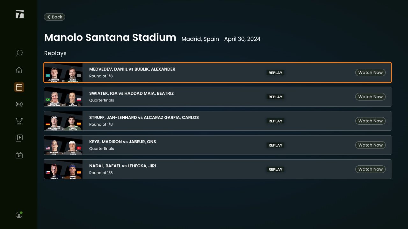Go to Home via house icon

tap(19, 70)
